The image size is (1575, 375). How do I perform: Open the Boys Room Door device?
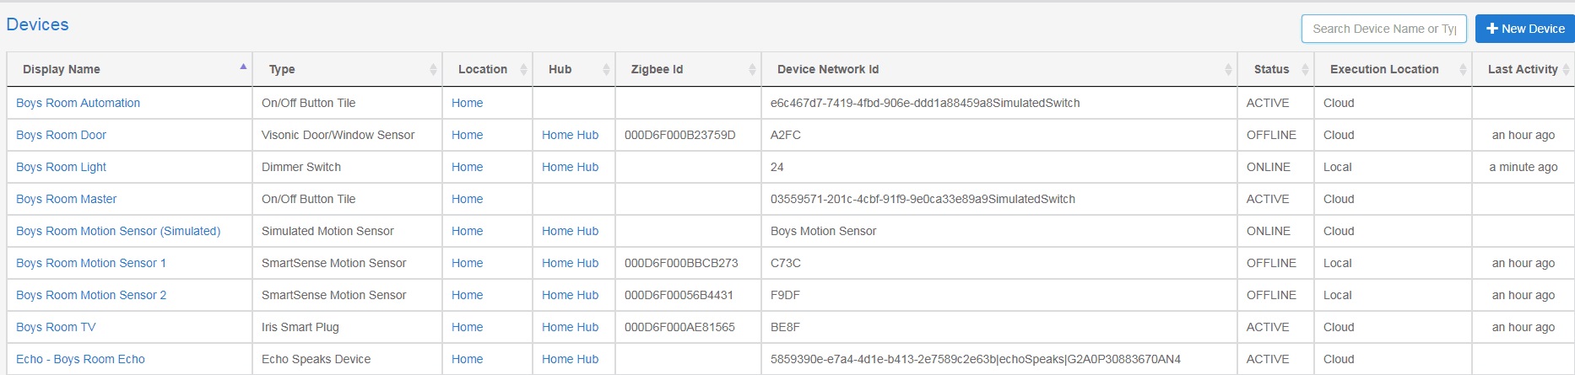click(x=61, y=135)
